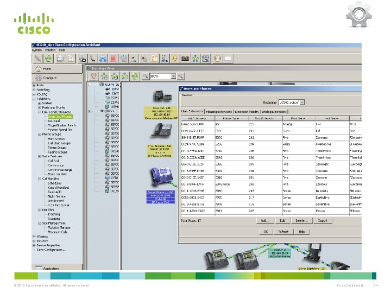Click zoom magnifier left of 100% box
This screenshot has height=293, width=391.
[146, 76]
